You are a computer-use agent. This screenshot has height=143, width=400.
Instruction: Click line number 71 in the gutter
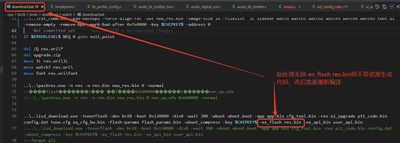(x=14, y=86)
